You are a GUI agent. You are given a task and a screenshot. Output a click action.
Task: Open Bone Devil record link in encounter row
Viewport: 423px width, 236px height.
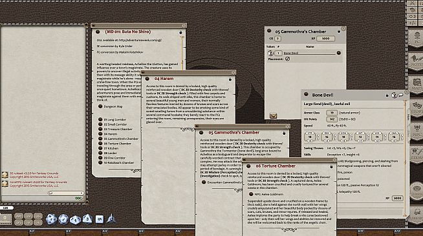(x=338, y=53)
